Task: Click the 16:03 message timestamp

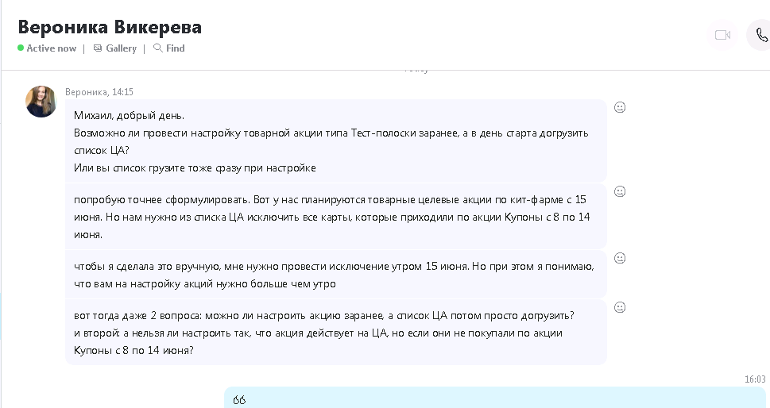Action: click(x=755, y=379)
